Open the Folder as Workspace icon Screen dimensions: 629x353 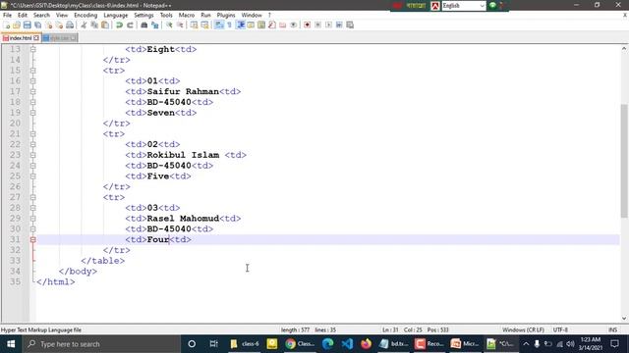[x=283, y=25]
